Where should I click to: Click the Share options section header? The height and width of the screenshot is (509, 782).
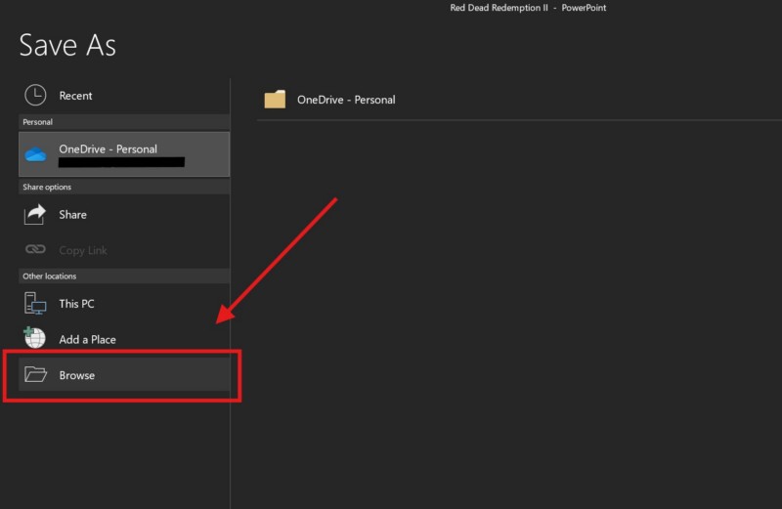tap(47, 187)
